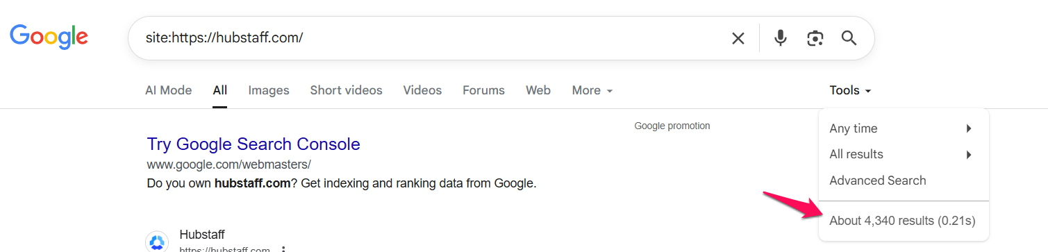Click the magnifying glass search icon
Screen dimensions: 1048x252
click(x=849, y=38)
